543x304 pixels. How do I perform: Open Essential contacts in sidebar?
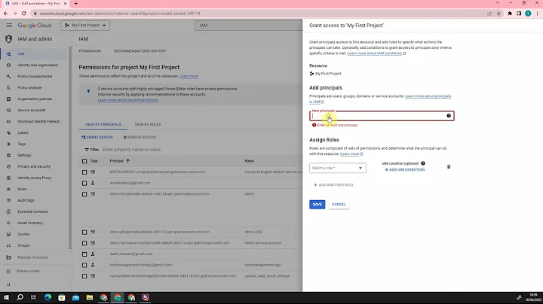point(32,211)
